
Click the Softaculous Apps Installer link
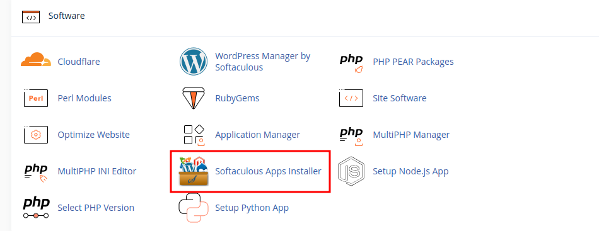pos(268,171)
